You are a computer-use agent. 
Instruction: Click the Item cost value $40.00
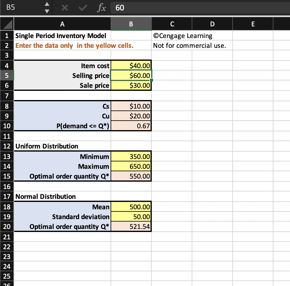click(x=131, y=66)
